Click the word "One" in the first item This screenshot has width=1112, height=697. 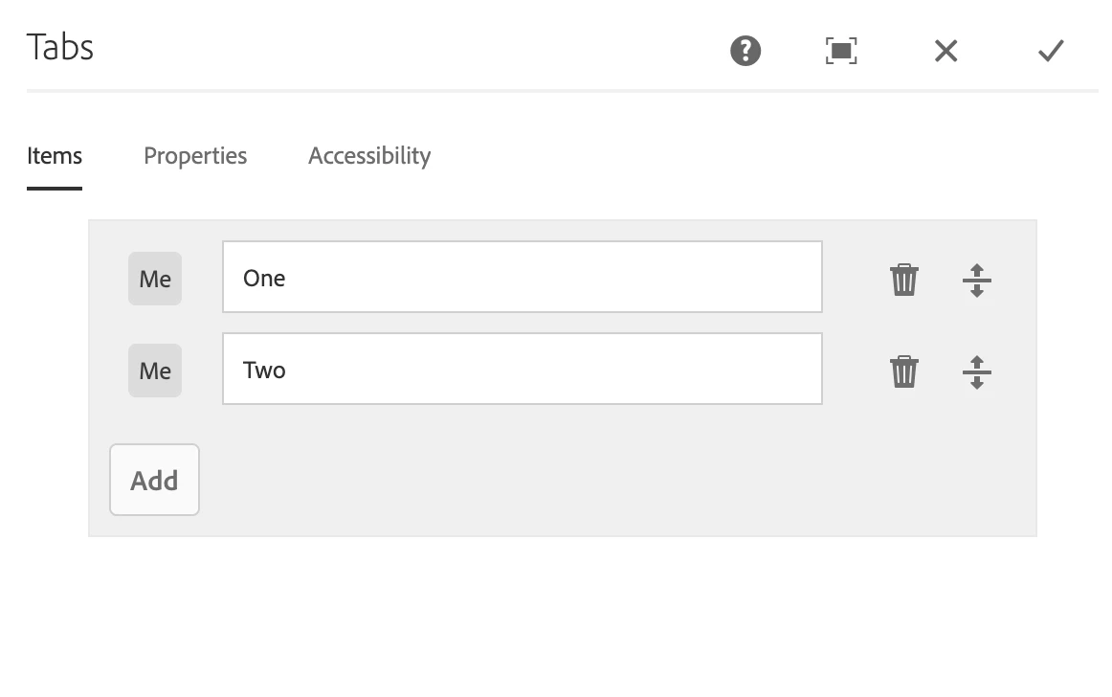264,279
